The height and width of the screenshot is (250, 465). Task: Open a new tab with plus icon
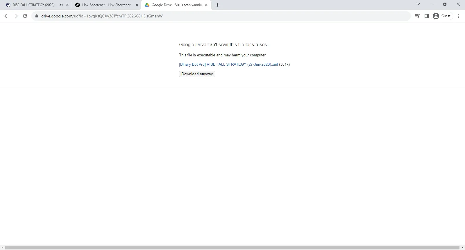(217, 5)
